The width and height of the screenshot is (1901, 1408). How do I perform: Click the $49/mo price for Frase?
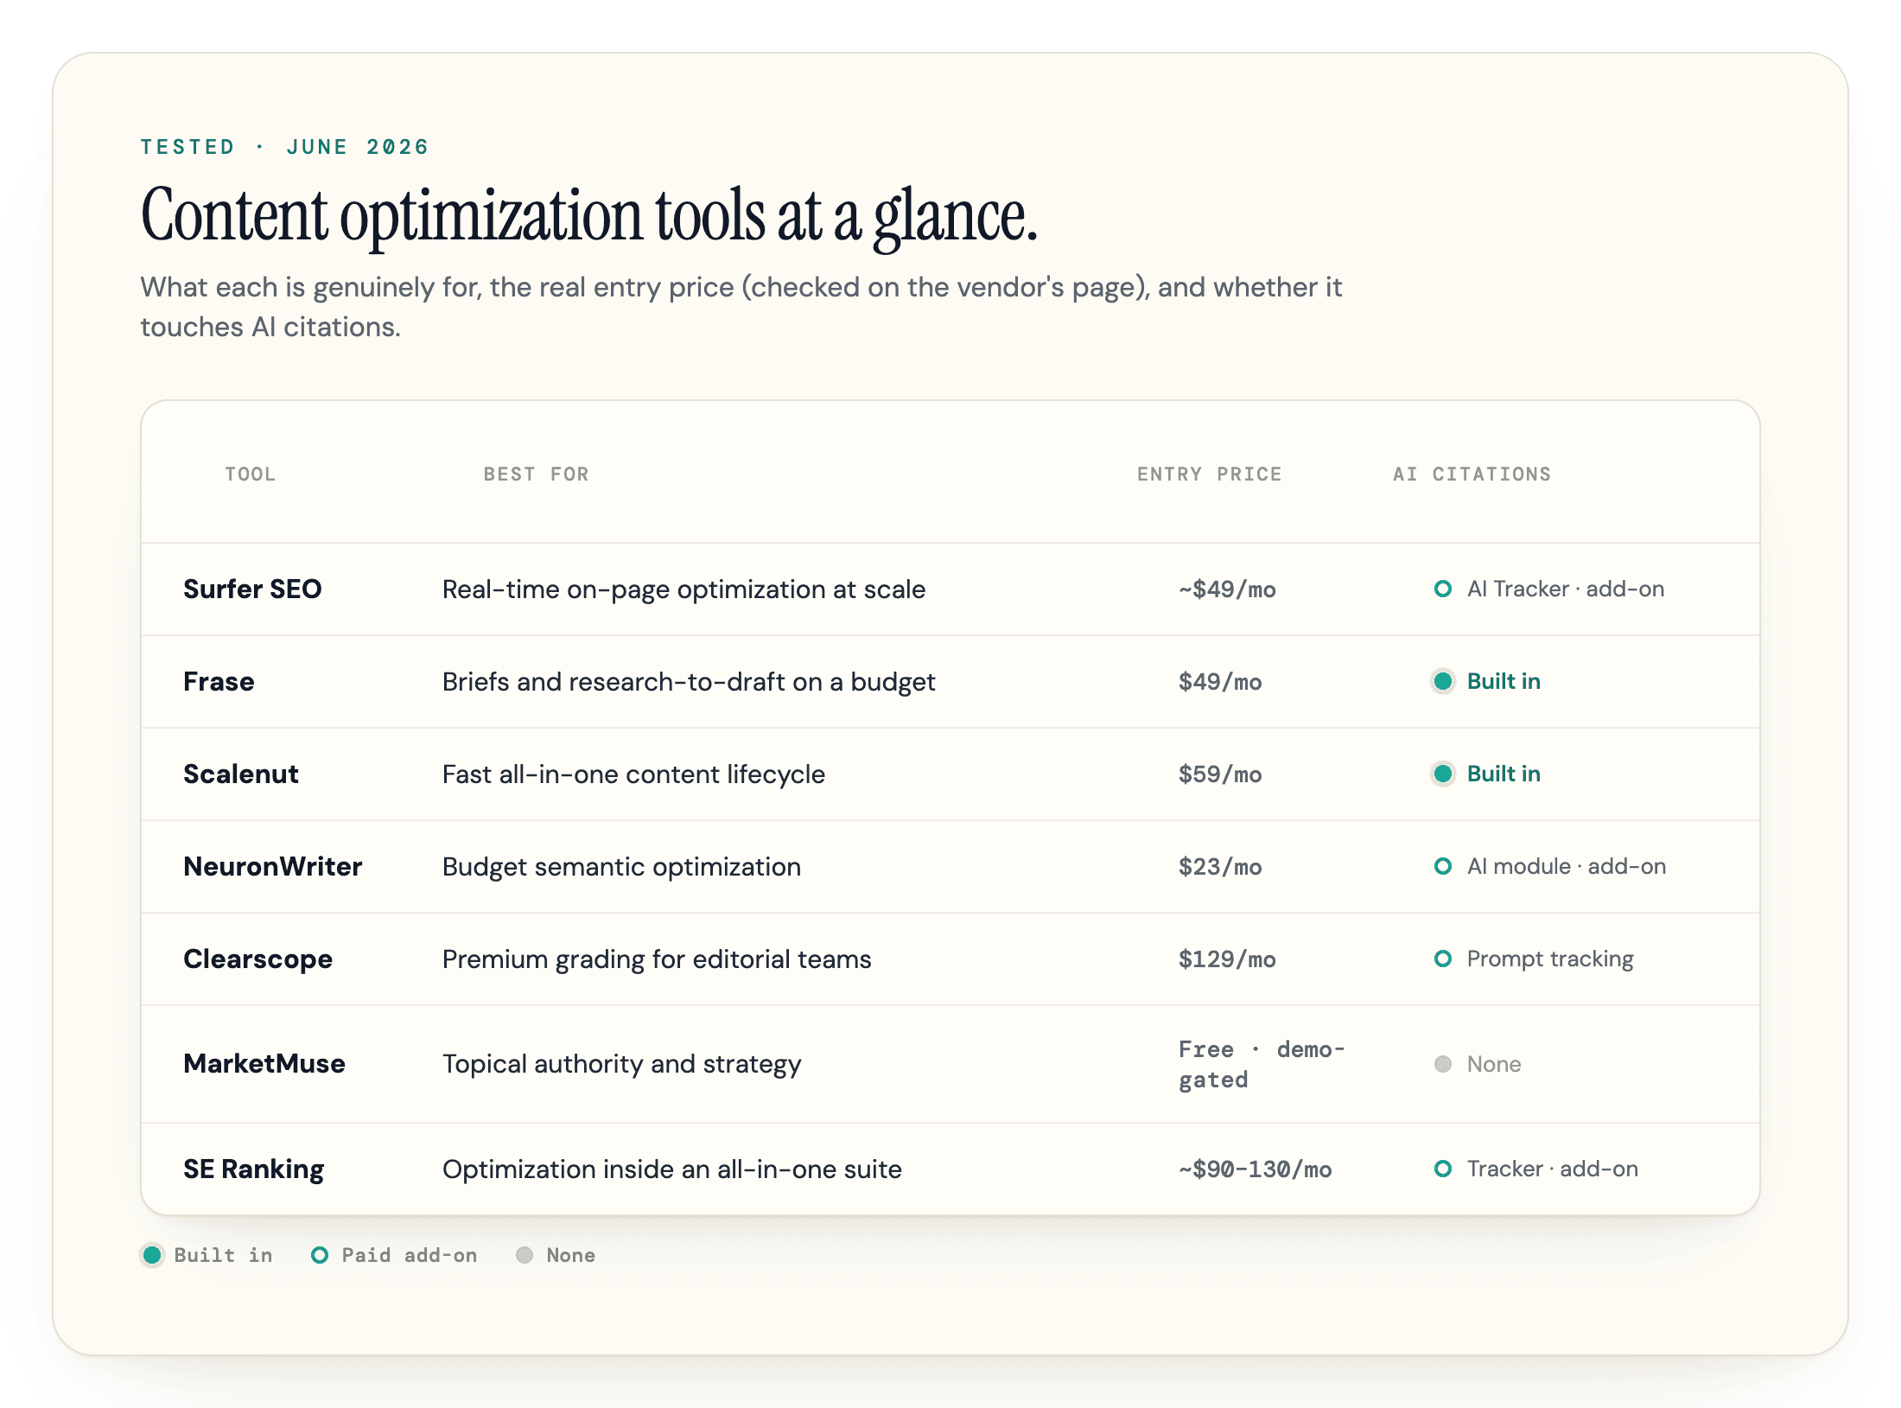click(1220, 682)
